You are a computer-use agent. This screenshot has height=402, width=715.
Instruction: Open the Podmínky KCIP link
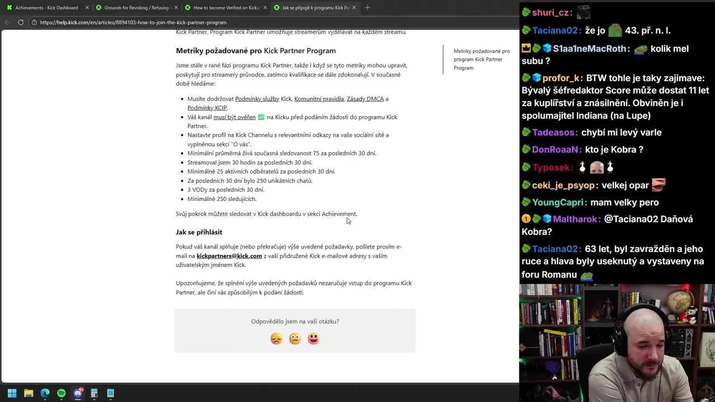[207, 108]
